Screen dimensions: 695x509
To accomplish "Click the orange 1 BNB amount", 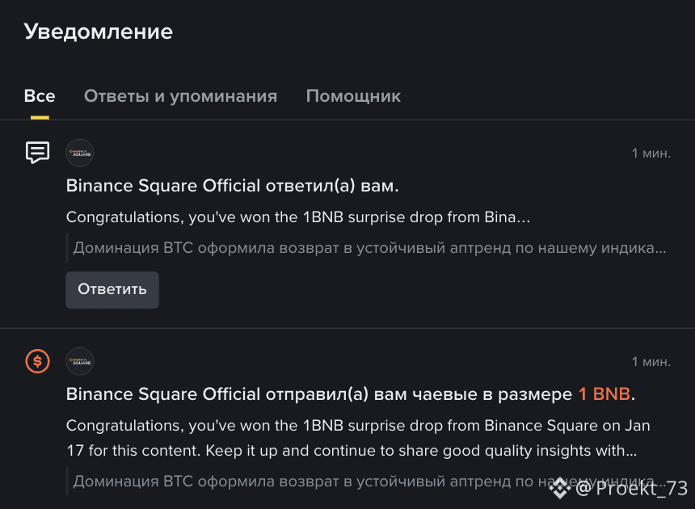I will [605, 394].
